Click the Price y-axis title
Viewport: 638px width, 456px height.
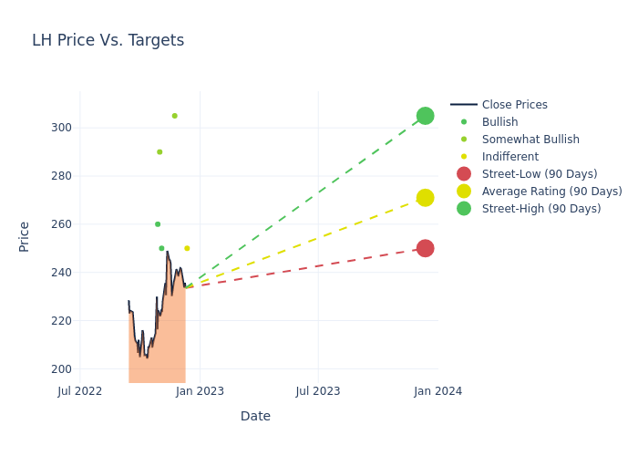tap(25, 236)
